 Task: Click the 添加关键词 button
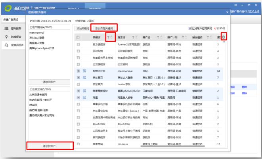tap(83, 28)
